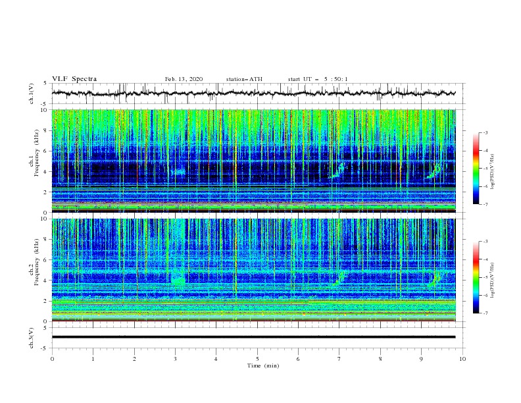The image size is (521, 403).
Task: Click the ch.1 spectrogram chirp near 9.3 minutes
Action: click(434, 171)
